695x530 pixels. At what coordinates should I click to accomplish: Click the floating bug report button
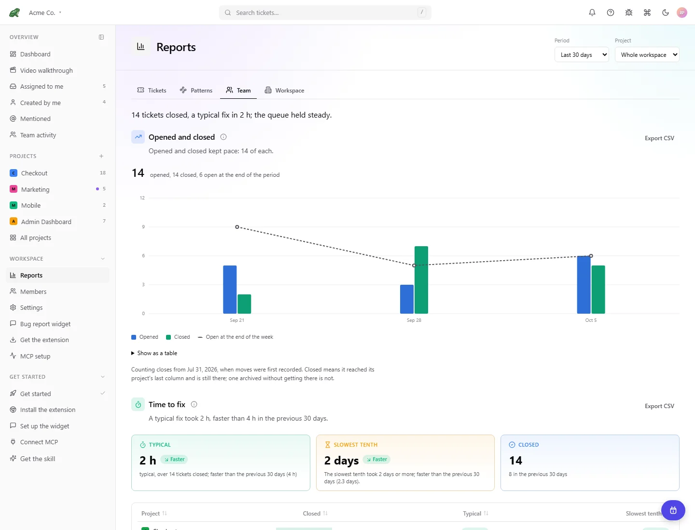click(673, 510)
